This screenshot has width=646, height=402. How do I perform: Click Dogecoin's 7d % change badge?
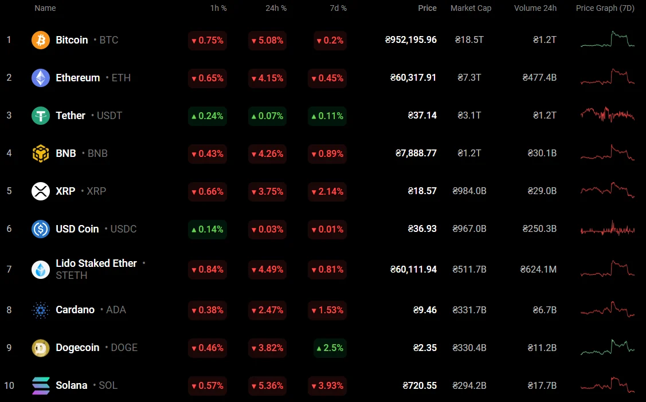(x=330, y=348)
